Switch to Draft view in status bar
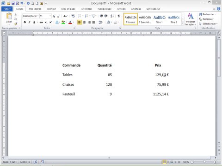The image size is (222, 166). coord(179,162)
